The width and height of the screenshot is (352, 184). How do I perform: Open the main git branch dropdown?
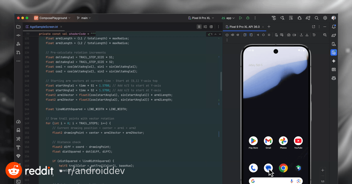point(84,18)
